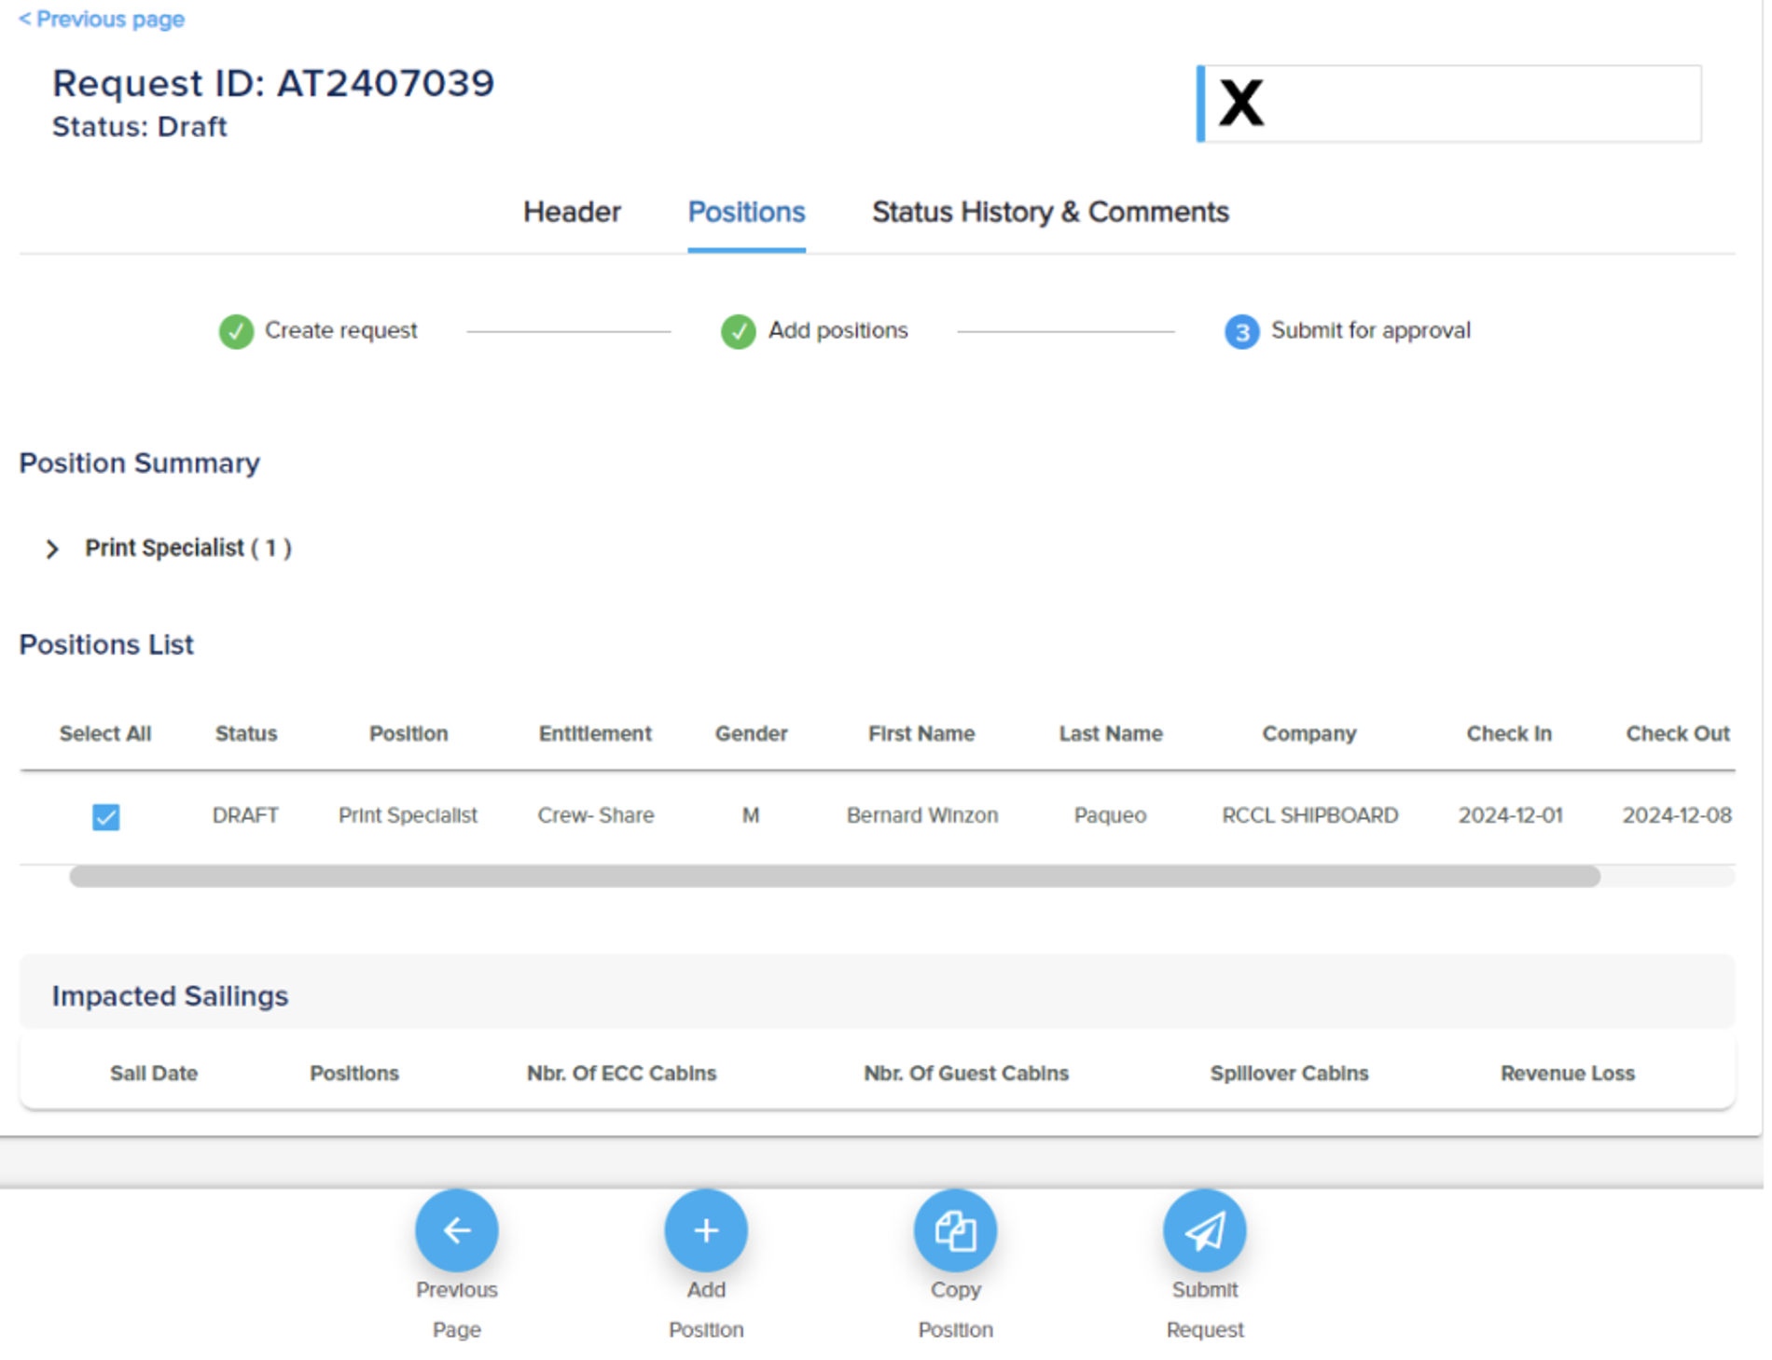Uncheck the DRAFT Print Specialist row checkbox
This screenshot has height=1360, width=1772.
106,817
